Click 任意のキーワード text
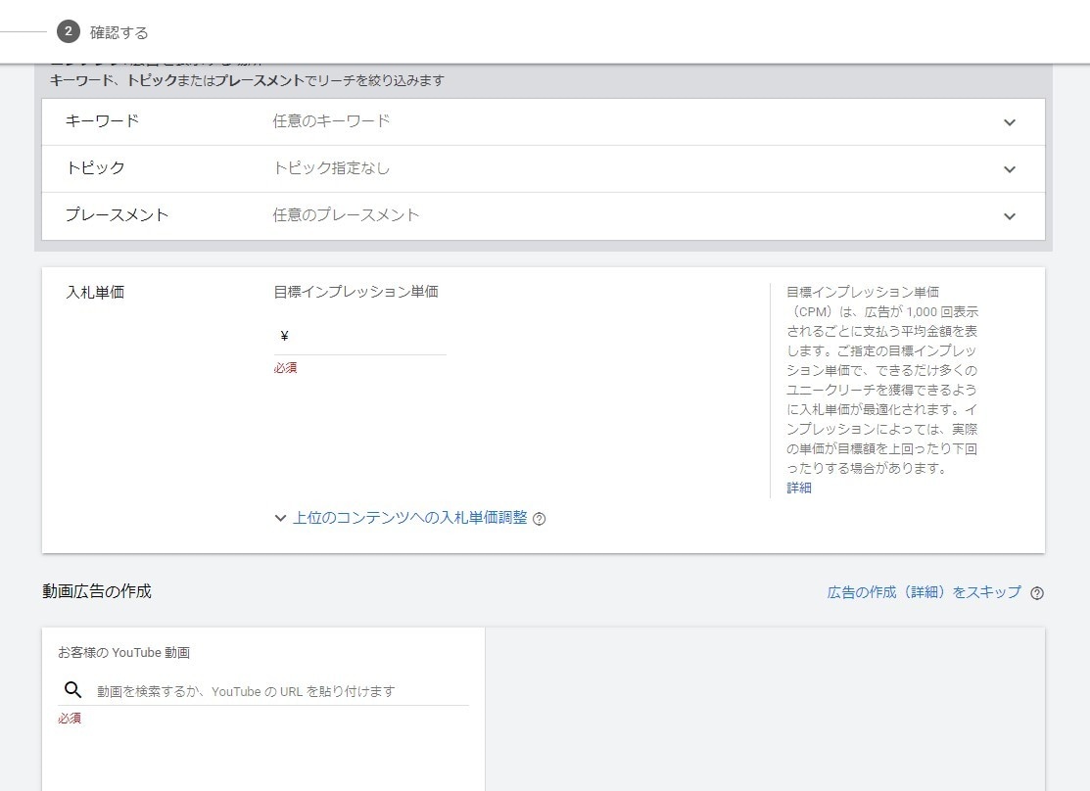Image resolution: width=1090 pixels, height=791 pixels. point(331,121)
